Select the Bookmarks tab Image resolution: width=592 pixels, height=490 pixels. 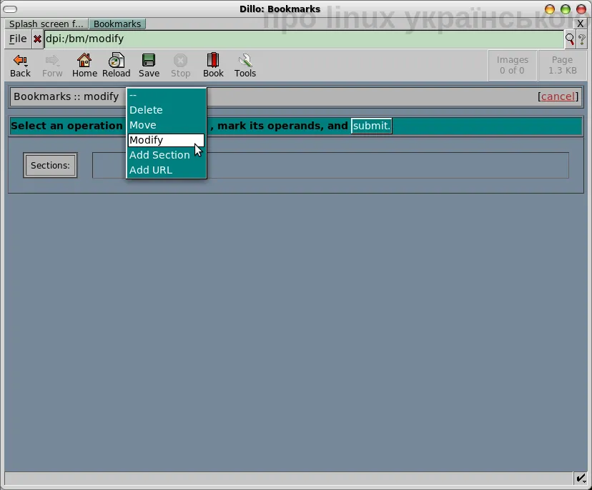(117, 24)
